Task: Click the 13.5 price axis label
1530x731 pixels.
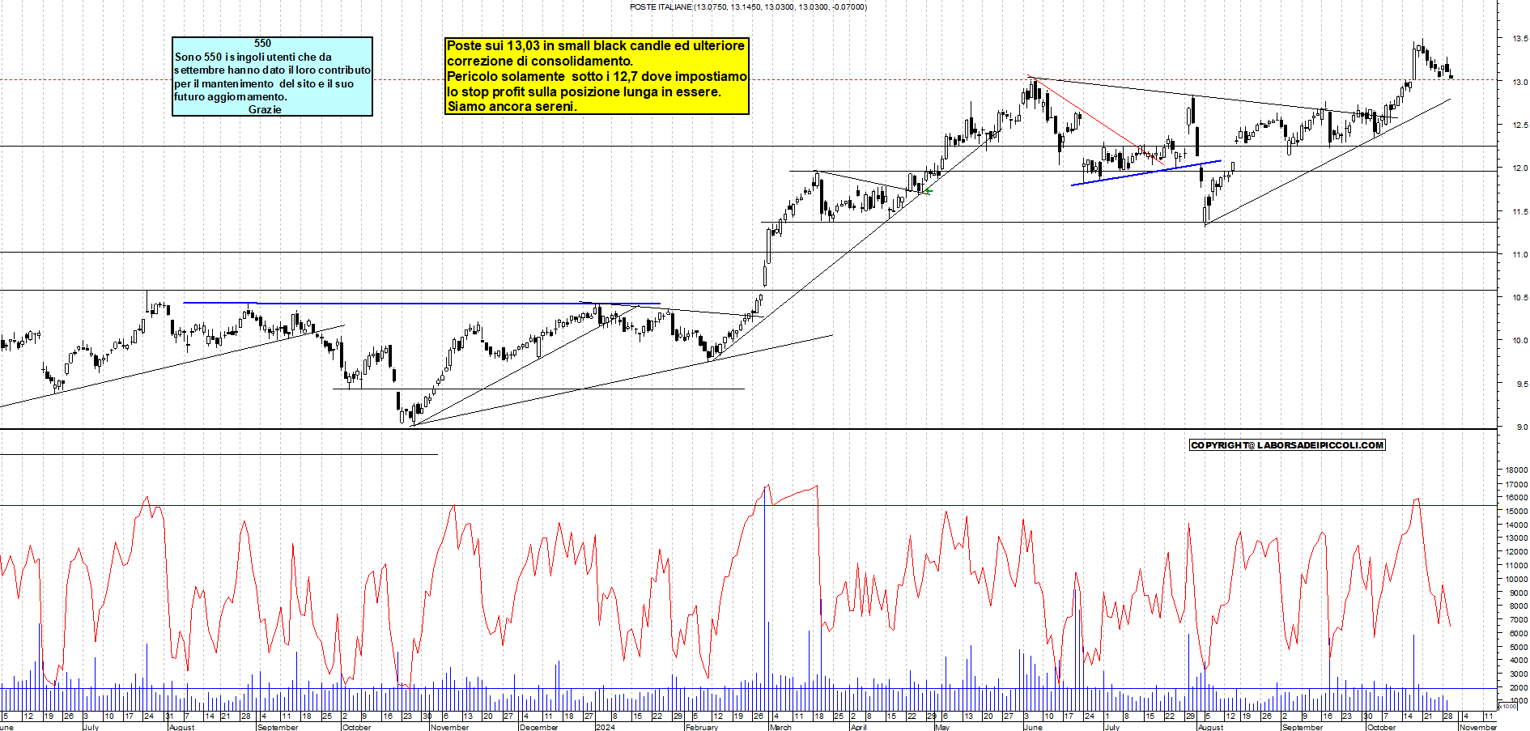Action: [1519, 39]
